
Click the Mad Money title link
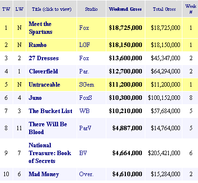click(44, 174)
